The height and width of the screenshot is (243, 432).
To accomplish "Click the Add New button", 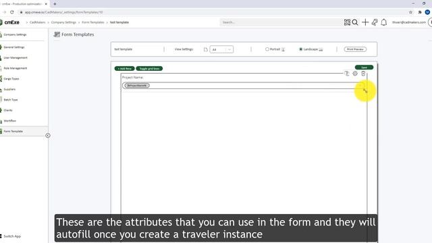I will [x=124, y=69].
